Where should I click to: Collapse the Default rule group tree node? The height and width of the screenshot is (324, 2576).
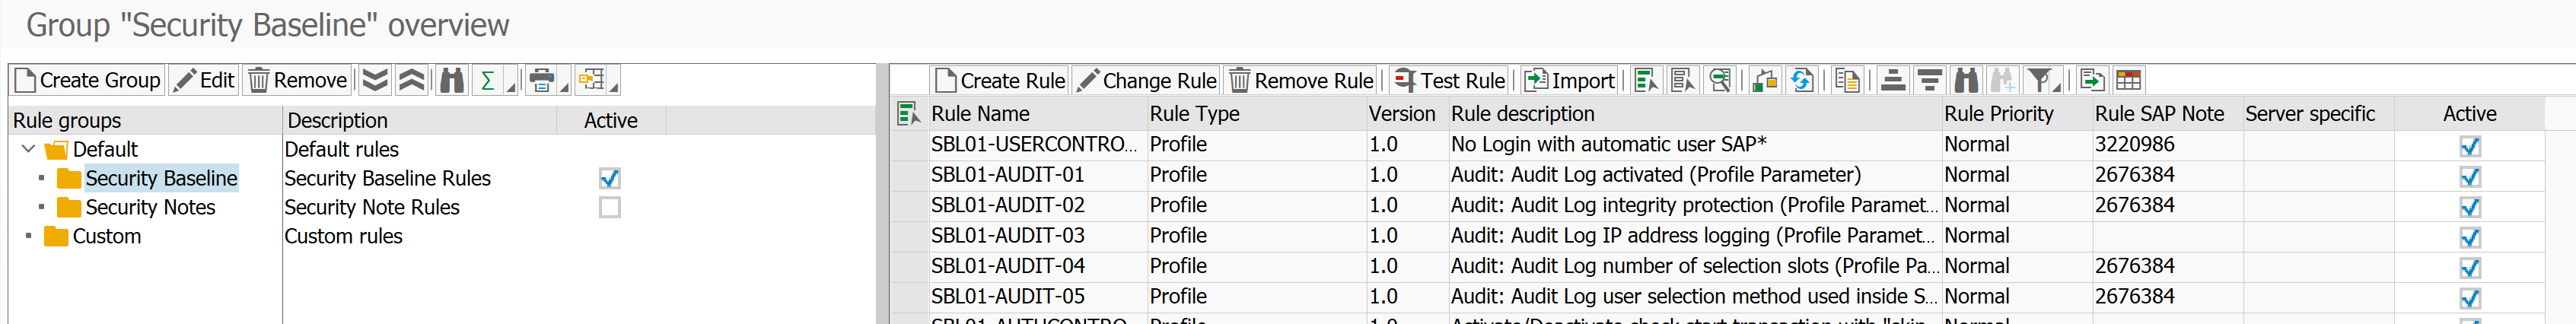point(28,150)
